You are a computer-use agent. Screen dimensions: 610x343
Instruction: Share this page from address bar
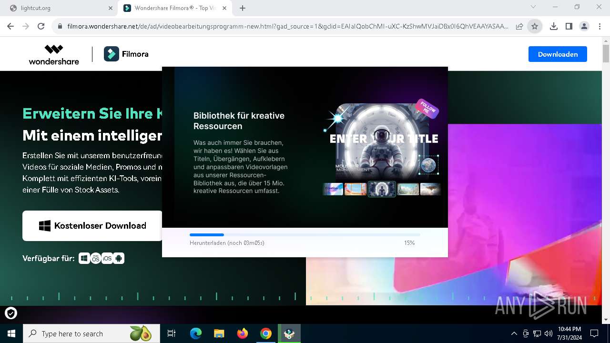point(519,27)
